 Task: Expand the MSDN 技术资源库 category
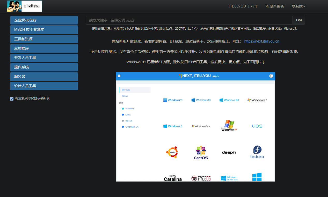click(x=44, y=30)
